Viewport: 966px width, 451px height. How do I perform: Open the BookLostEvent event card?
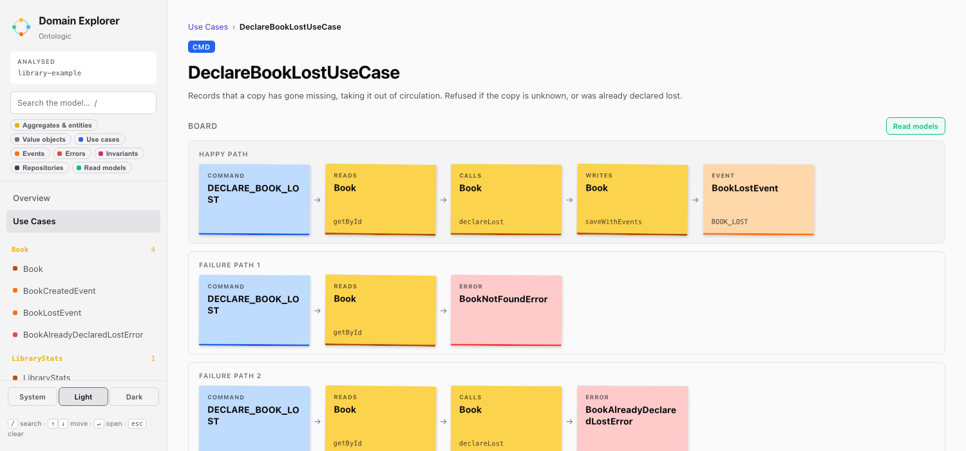coord(759,199)
